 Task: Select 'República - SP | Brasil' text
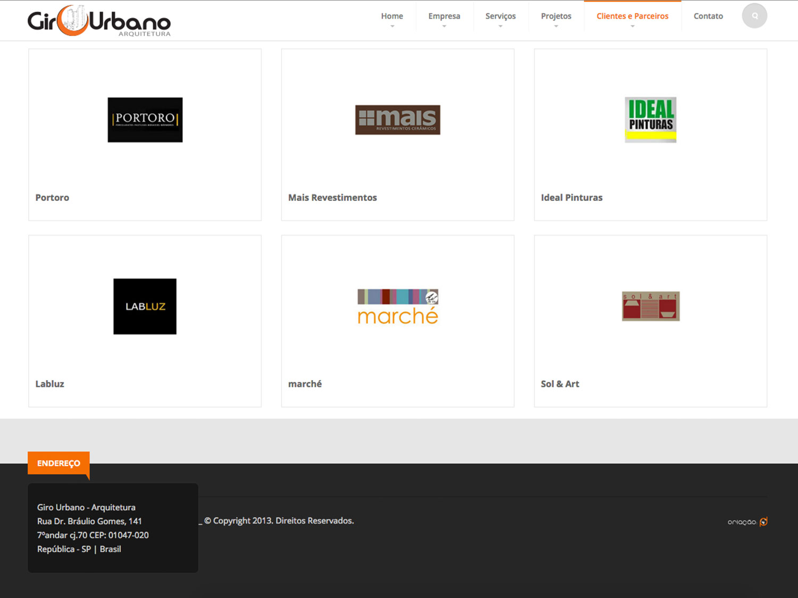79,549
